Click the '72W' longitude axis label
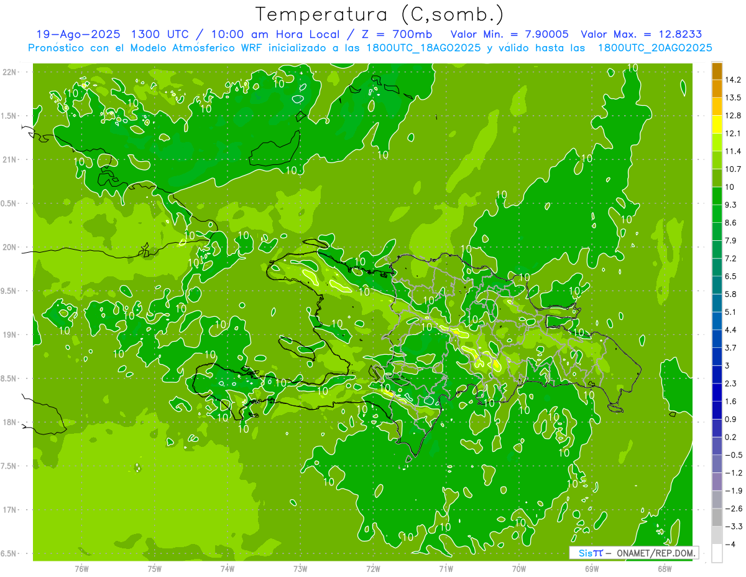Image resolution: width=746 pixels, height=577 pixels. [x=373, y=568]
